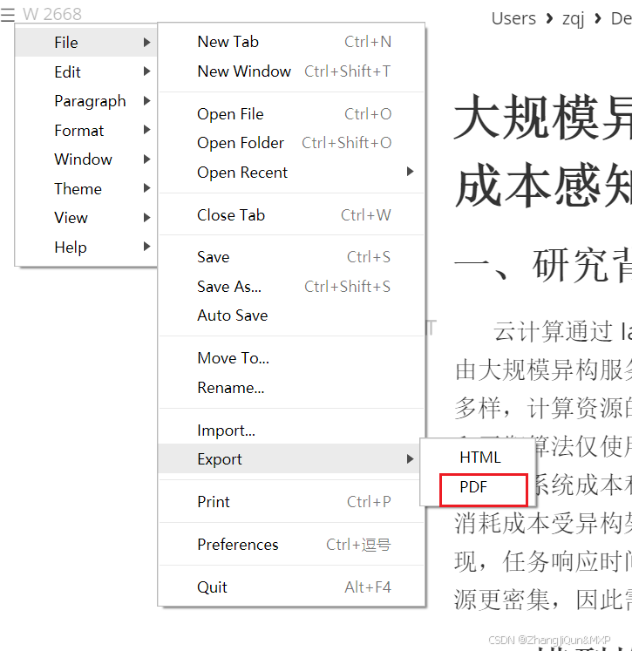
Task: Open the Window menu
Action: [x=86, y=159]
